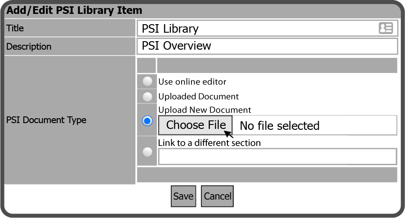Click the Upload New Document label text
405x218 pixels.
[205, 110]
